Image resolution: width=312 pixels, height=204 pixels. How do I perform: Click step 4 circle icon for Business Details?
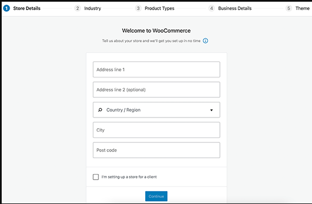(x=211, y=8)
